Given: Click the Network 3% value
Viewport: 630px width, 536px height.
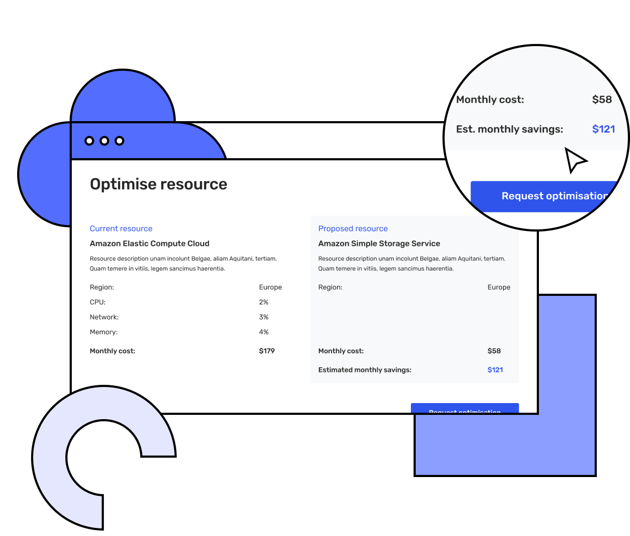Looking at the screenshot, I should pos(264,317).
